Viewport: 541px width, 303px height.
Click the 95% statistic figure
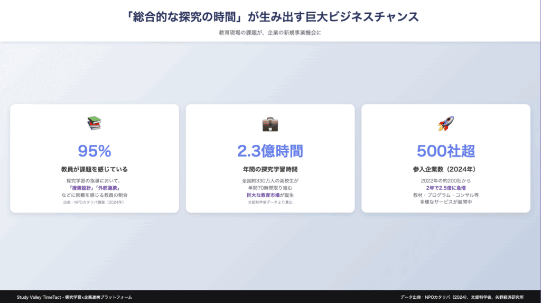94,151
